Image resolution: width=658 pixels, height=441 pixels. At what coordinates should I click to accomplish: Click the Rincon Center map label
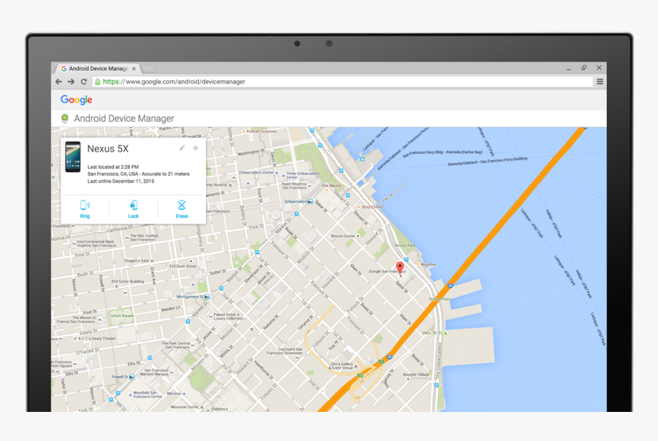[343, 236]
